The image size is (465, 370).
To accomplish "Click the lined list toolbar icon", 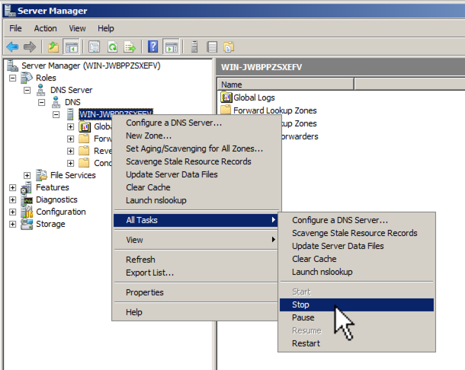I will [212, 46].
